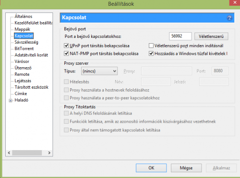Click the Mégse cancel button
The height and width of the screenshot is (178, 240).
pos(186,168)
